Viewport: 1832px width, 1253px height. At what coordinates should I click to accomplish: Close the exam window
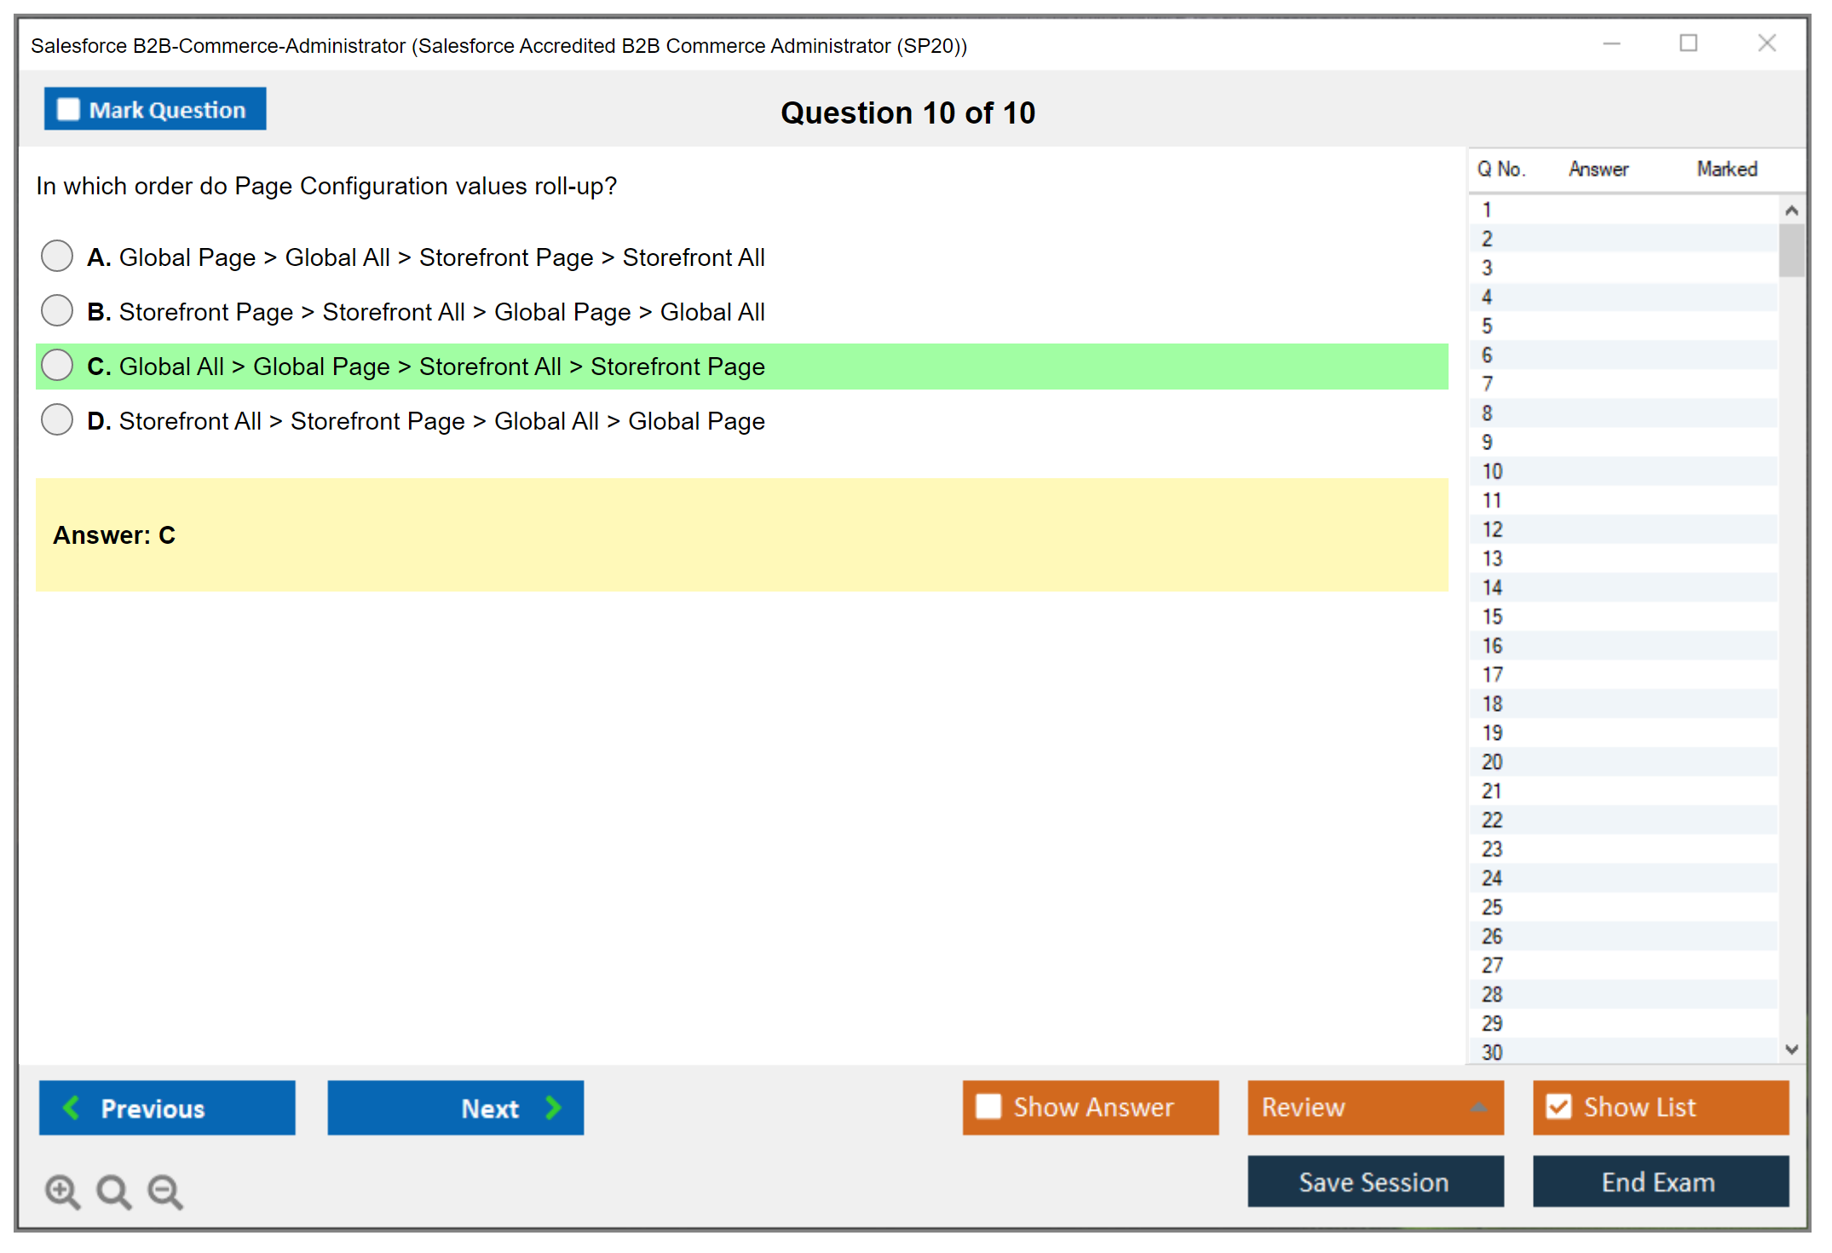coord(1766,43)
